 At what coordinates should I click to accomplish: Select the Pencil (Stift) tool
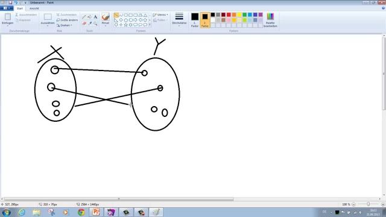point(84,17)
